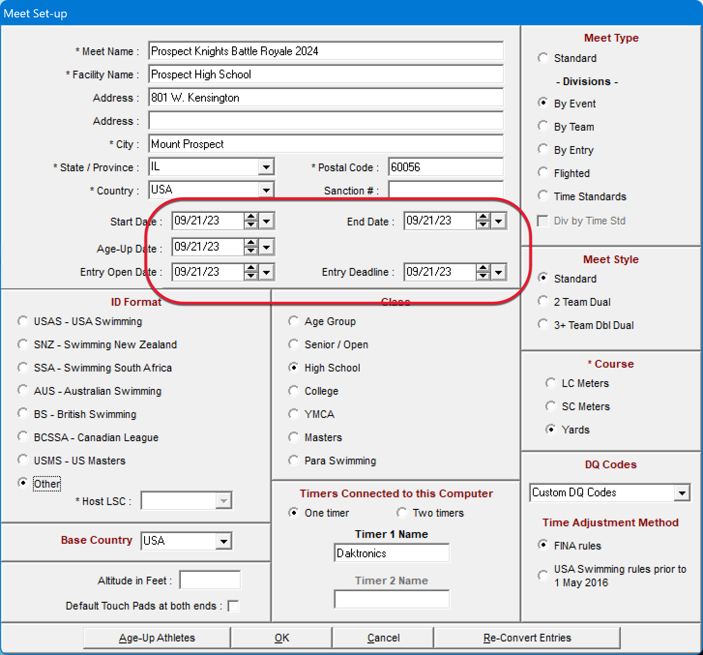Increment the Start Date with its up arrow
The width and height of the screenshot is (703, 655).
(250, 217)
